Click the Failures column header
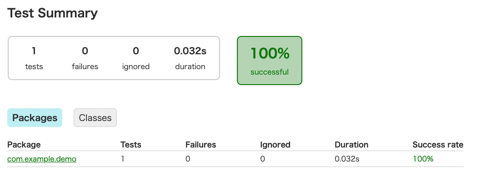Image resolution: width=481 pixels, height=182 pixels. click(200, 145)
